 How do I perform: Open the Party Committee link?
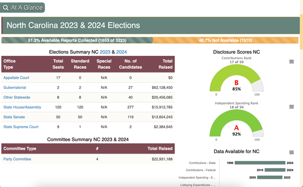tap(17, 159)
